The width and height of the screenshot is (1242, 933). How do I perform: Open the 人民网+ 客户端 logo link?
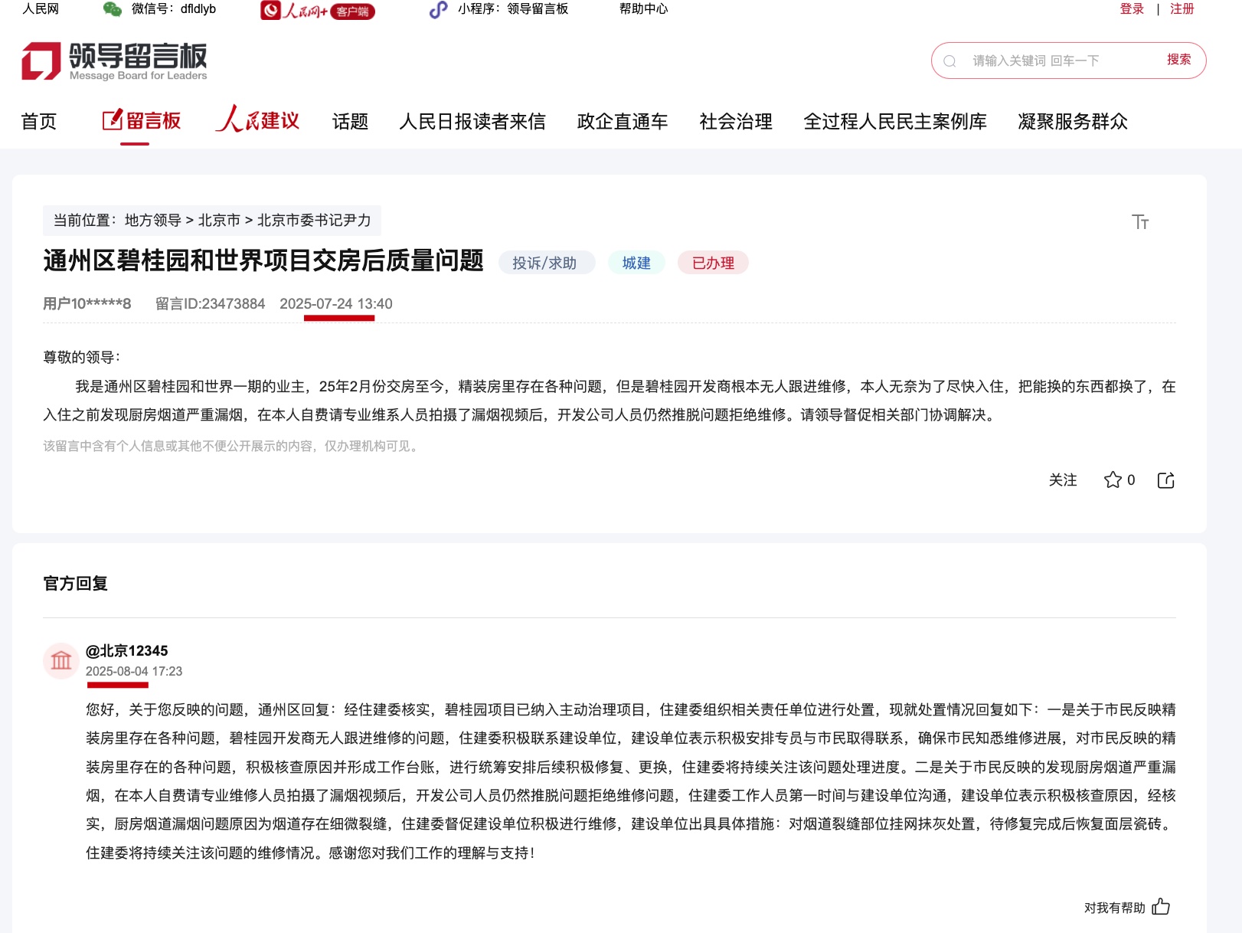pos(318,10)
